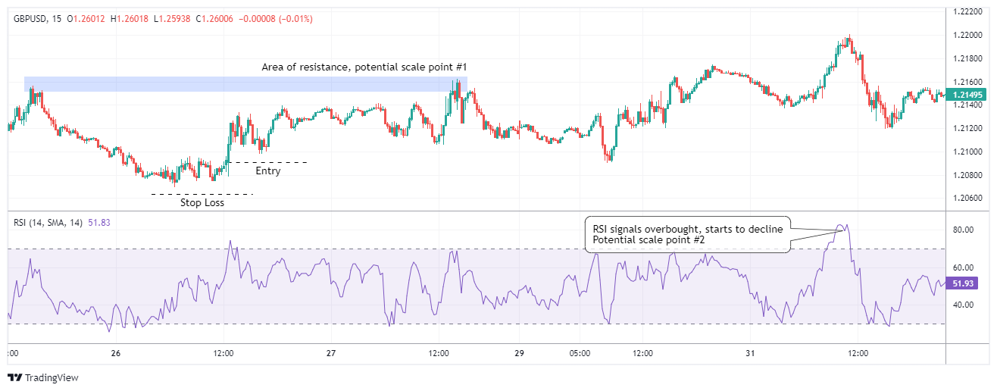The height and width of the screenshot is (391, 997).
Task: Select the GBPUSD symbol name
Action: click(x=32, y=18)
